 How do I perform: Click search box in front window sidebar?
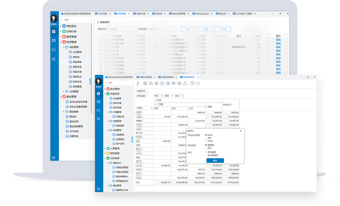[x=119, y=83]
